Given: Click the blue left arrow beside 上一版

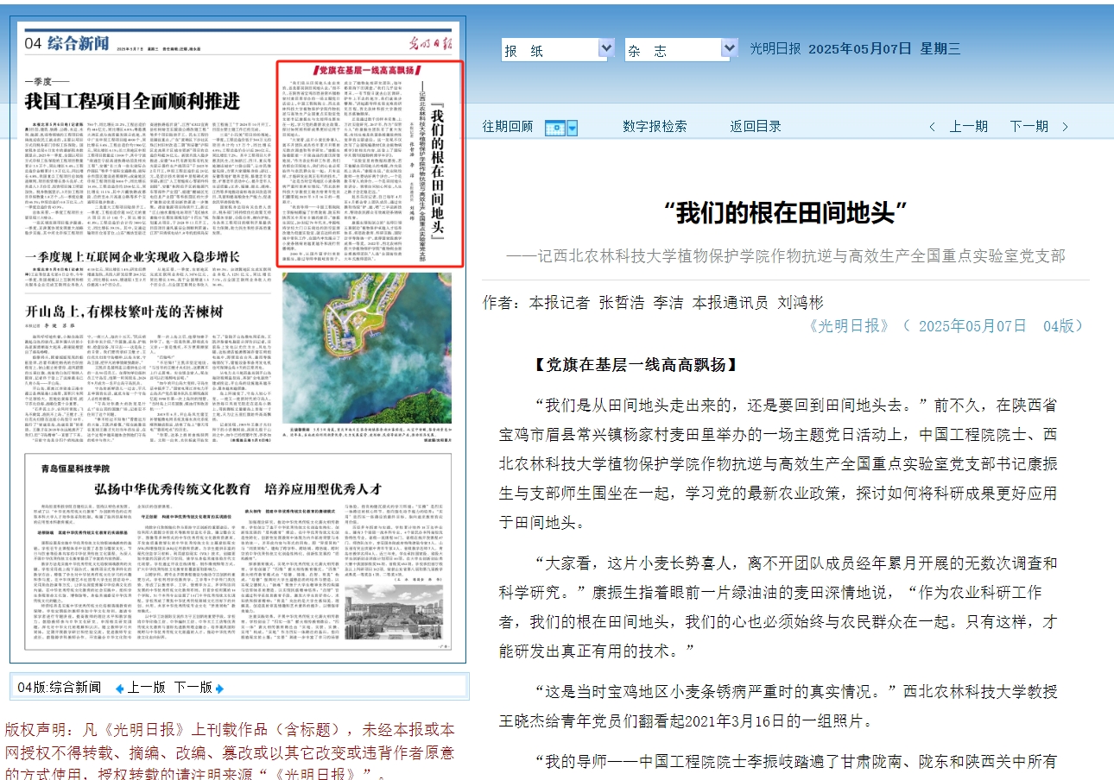Looking at the screenshot, I should pyautogui.click(x=119, y=689).
